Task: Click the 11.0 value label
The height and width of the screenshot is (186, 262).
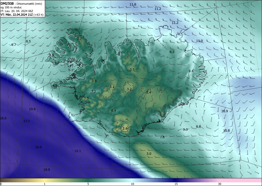Action: tap(199, 41)
